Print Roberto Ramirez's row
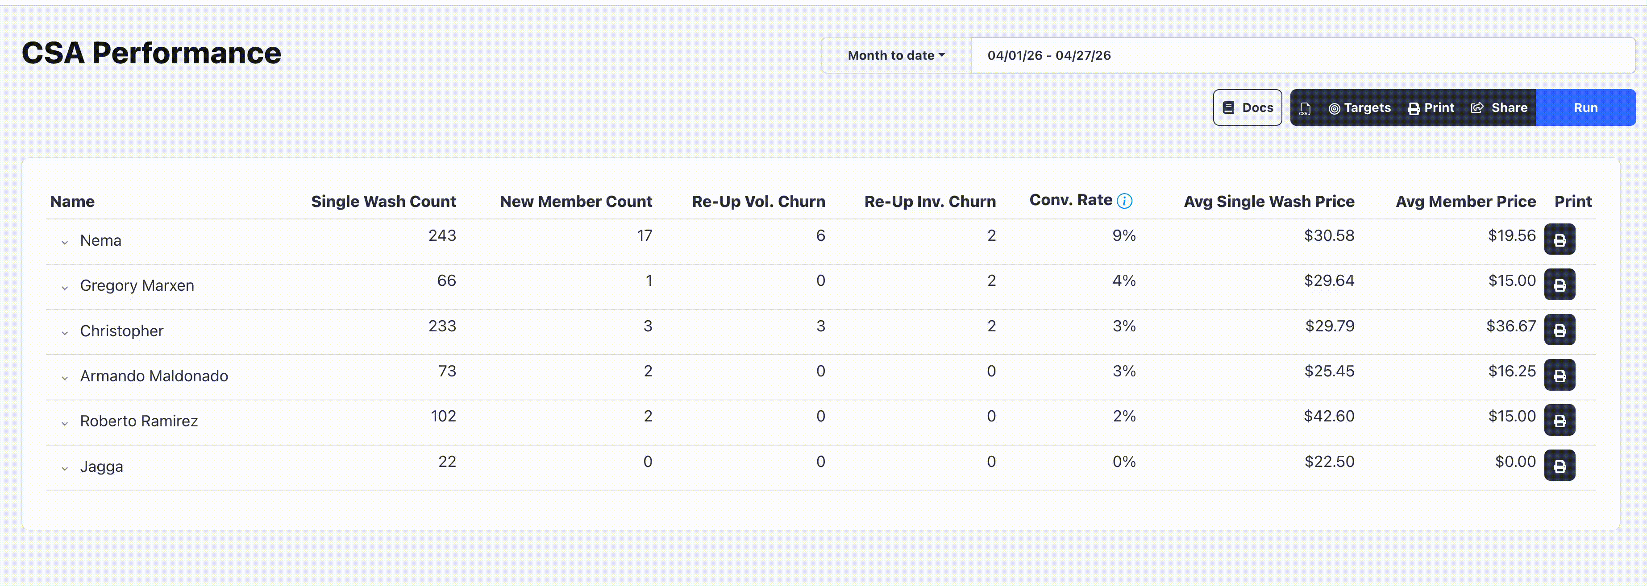 pyautogui.click(x=1560, y=420)
